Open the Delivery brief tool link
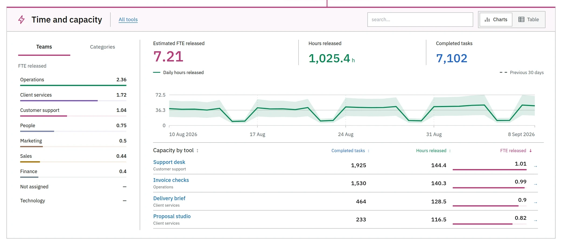Screen dimensions: 562x245 (169, 198)
